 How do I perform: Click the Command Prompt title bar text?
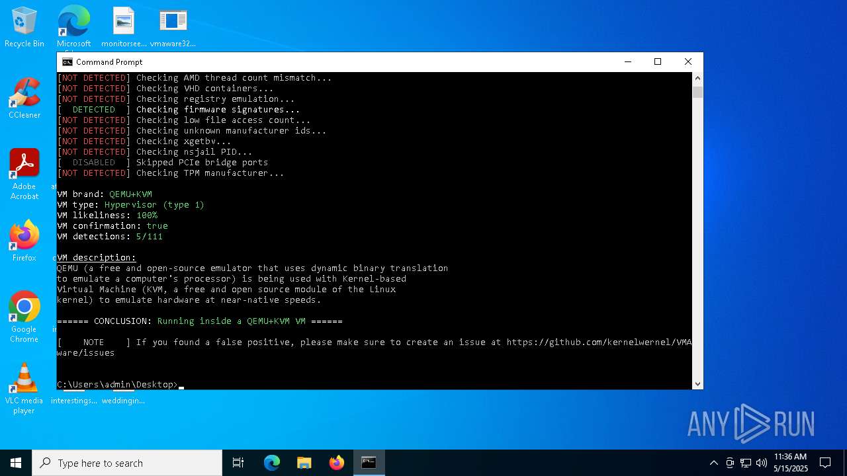(x=109, y=62)
